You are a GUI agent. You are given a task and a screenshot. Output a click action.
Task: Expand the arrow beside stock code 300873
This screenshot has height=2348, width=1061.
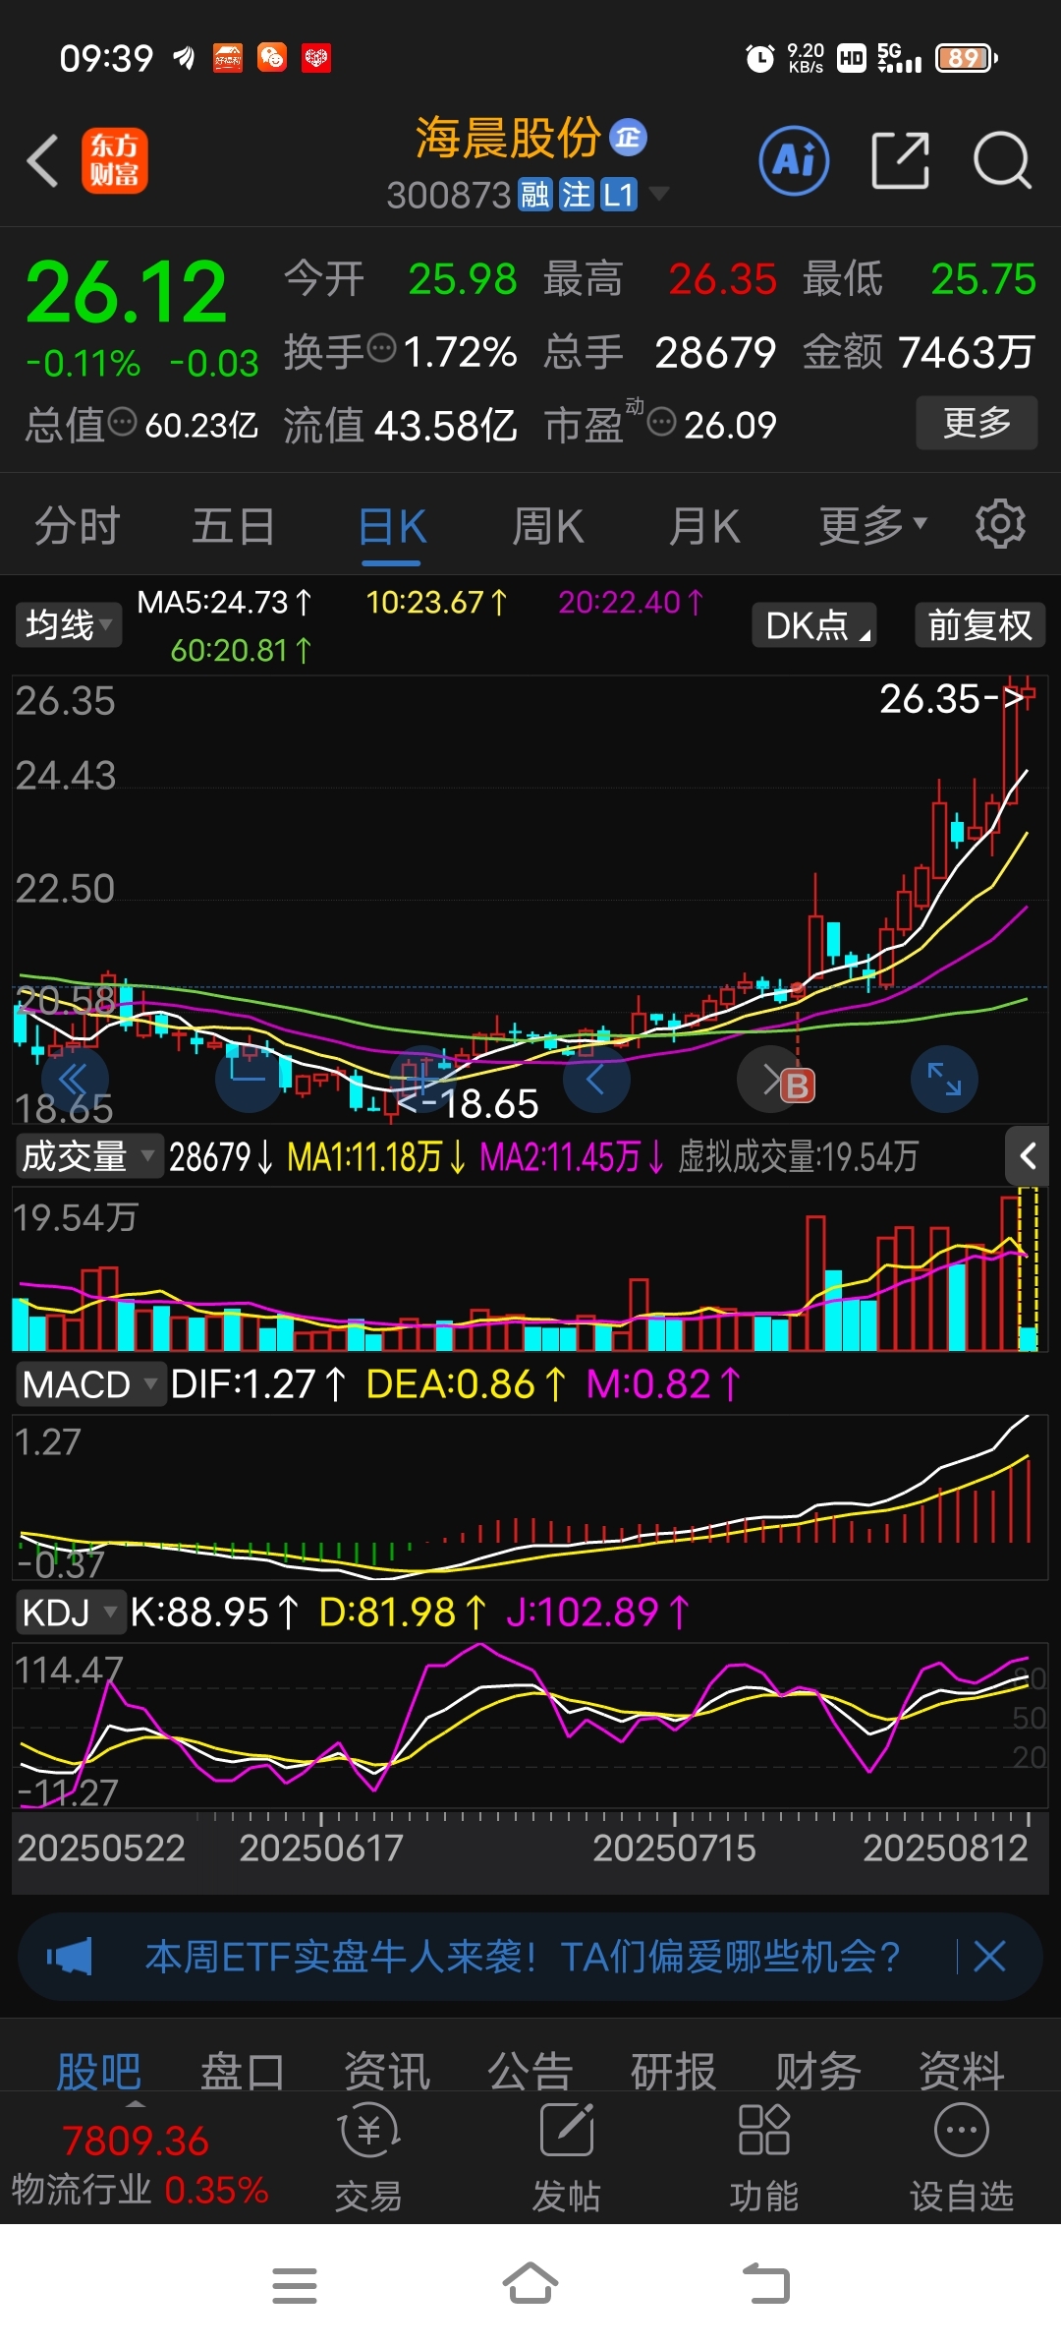(659, 193)
